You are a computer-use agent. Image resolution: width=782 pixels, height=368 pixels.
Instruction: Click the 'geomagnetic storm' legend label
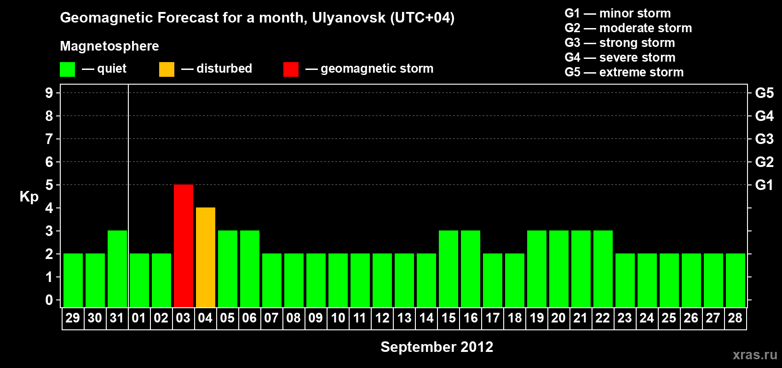point(377,69)
